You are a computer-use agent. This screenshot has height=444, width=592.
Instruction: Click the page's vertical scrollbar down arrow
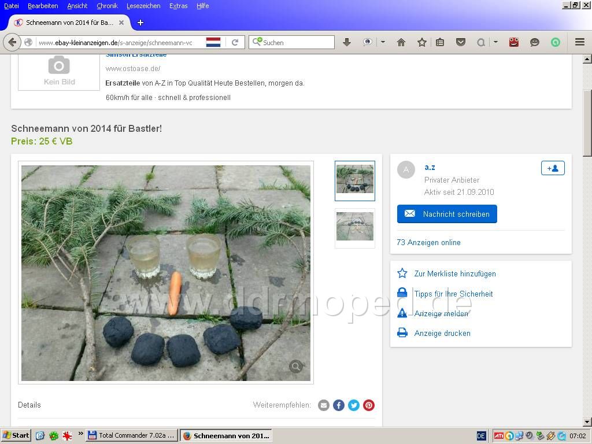tap(587, 422)
